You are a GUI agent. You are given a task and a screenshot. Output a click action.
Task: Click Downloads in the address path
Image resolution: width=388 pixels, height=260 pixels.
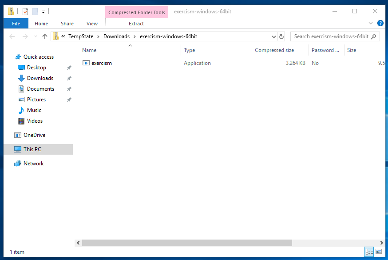click(116, 36)
